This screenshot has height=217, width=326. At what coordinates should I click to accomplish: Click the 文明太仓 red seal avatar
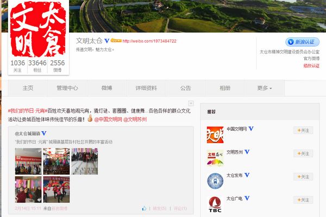coord(38,29)
